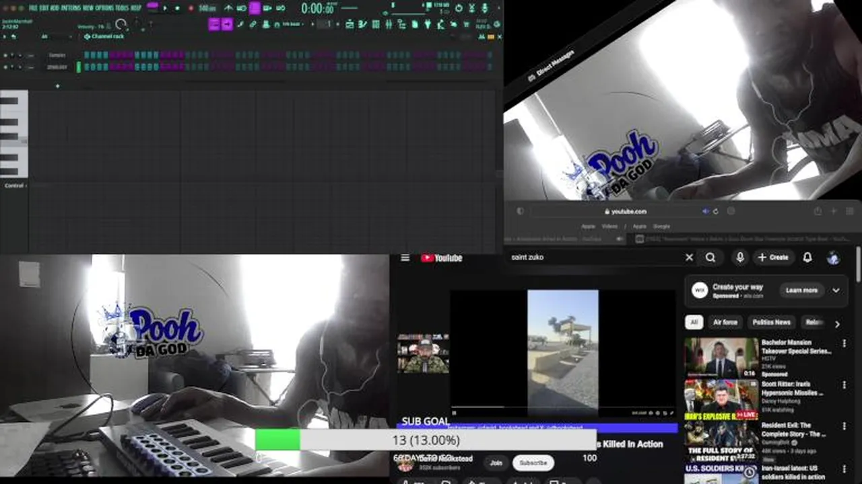Open the Browser view icon in FL Studio
This screenshot has height=484, width=862.
(401, 24)
